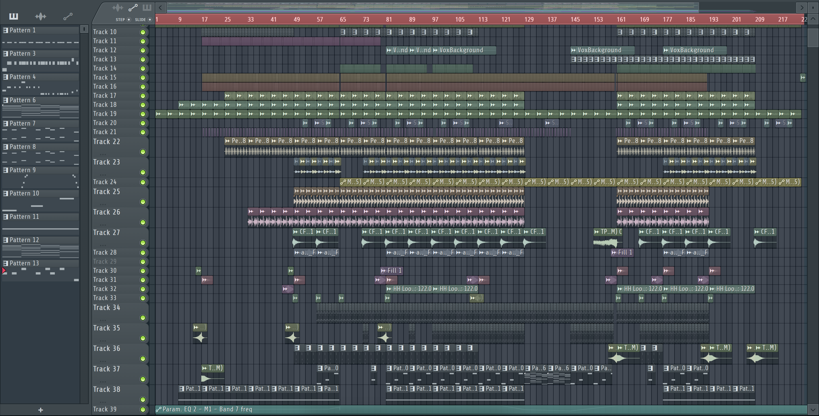Image resolution: width=819 pixels, height=416 pixels.
Task: Enable Track 29 with its mute light
Action: pyautogui.click(x=143, y=262)
